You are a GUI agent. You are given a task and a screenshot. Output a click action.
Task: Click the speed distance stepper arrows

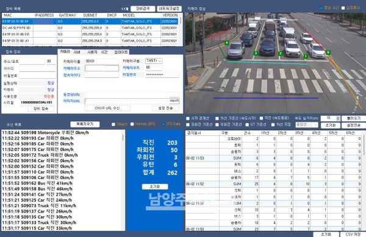(338, 118)
